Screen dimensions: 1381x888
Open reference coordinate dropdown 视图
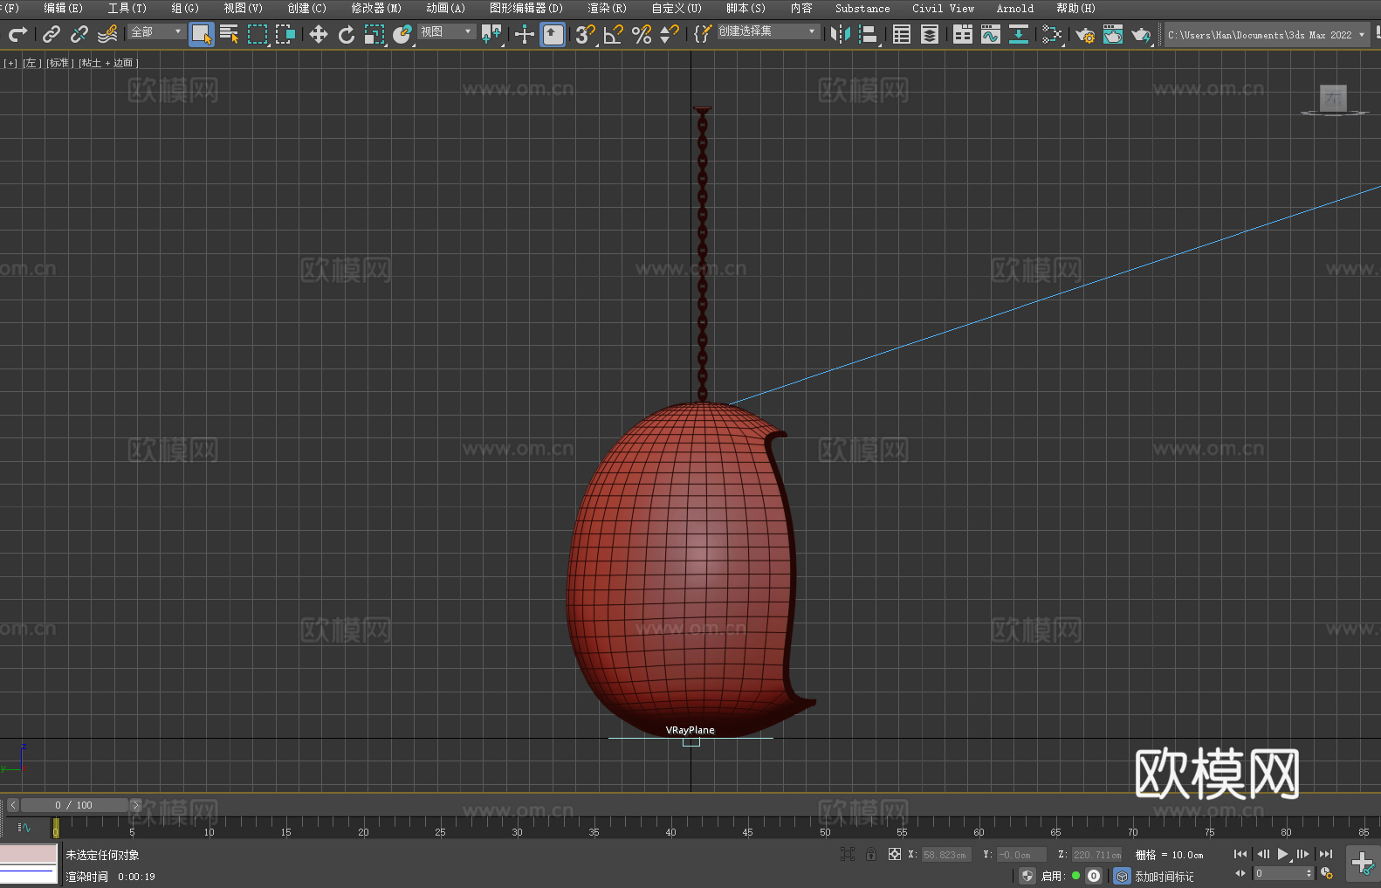pos(446,31)
